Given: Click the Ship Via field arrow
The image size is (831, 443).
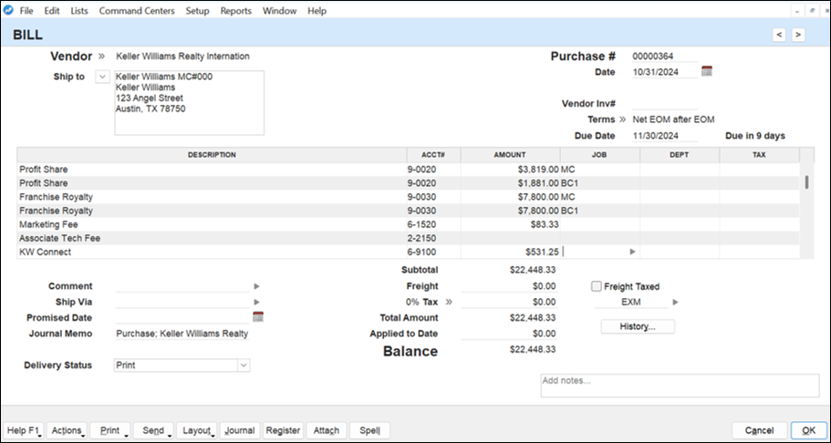Looking at the screenshot, I should pos(257,302).
